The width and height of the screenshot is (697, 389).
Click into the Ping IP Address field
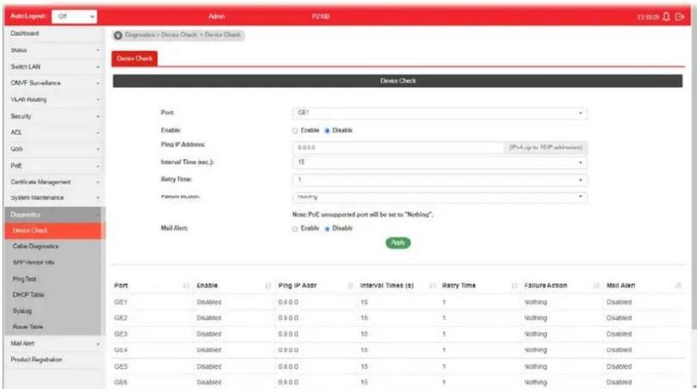click(x=398, y=148)
